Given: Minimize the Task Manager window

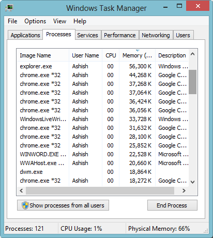Looking at the screenshot, I should click(x=165, y=7).
